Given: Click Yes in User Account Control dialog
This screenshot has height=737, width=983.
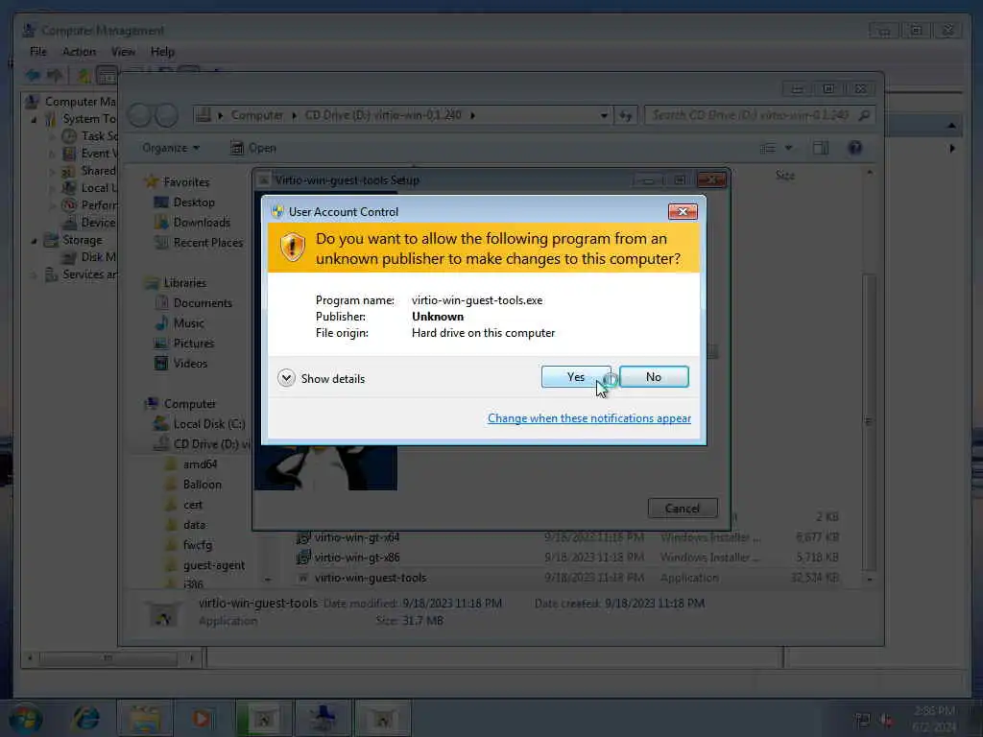Looking at the screenshot, I should [576, 376].
